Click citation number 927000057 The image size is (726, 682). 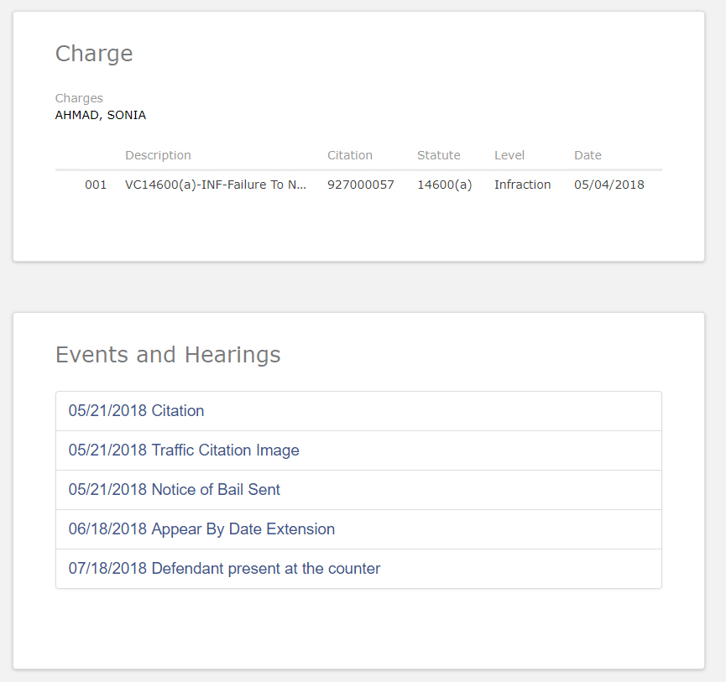(x=360, y=185)
